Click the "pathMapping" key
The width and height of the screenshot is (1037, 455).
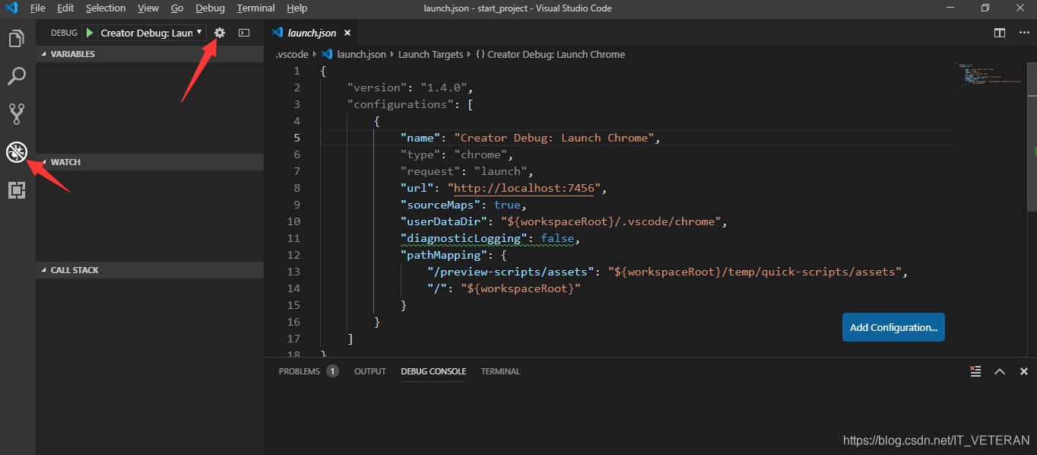[444, 255]
